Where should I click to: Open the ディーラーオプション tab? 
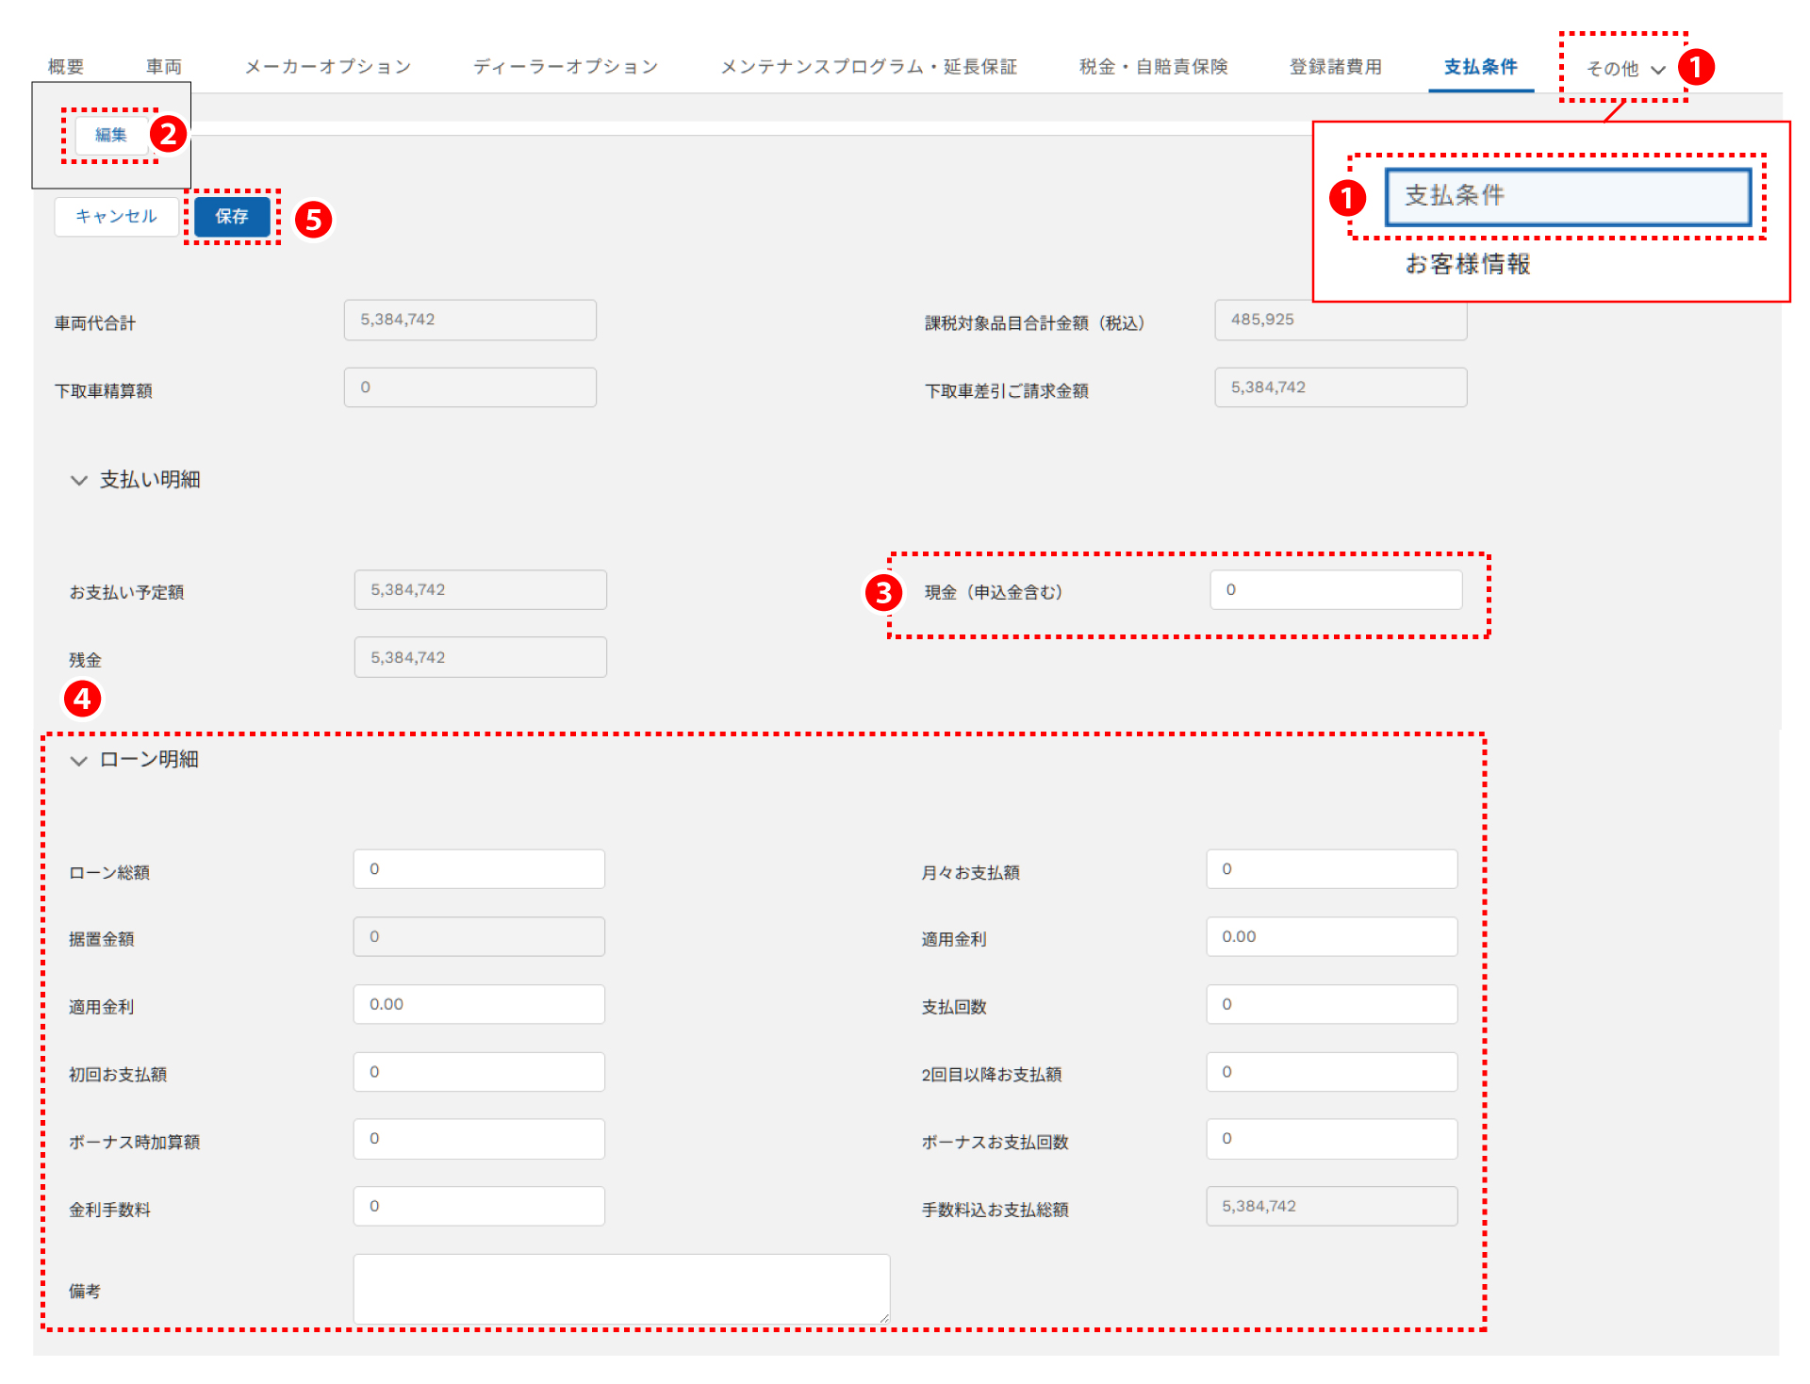(566, 67)
